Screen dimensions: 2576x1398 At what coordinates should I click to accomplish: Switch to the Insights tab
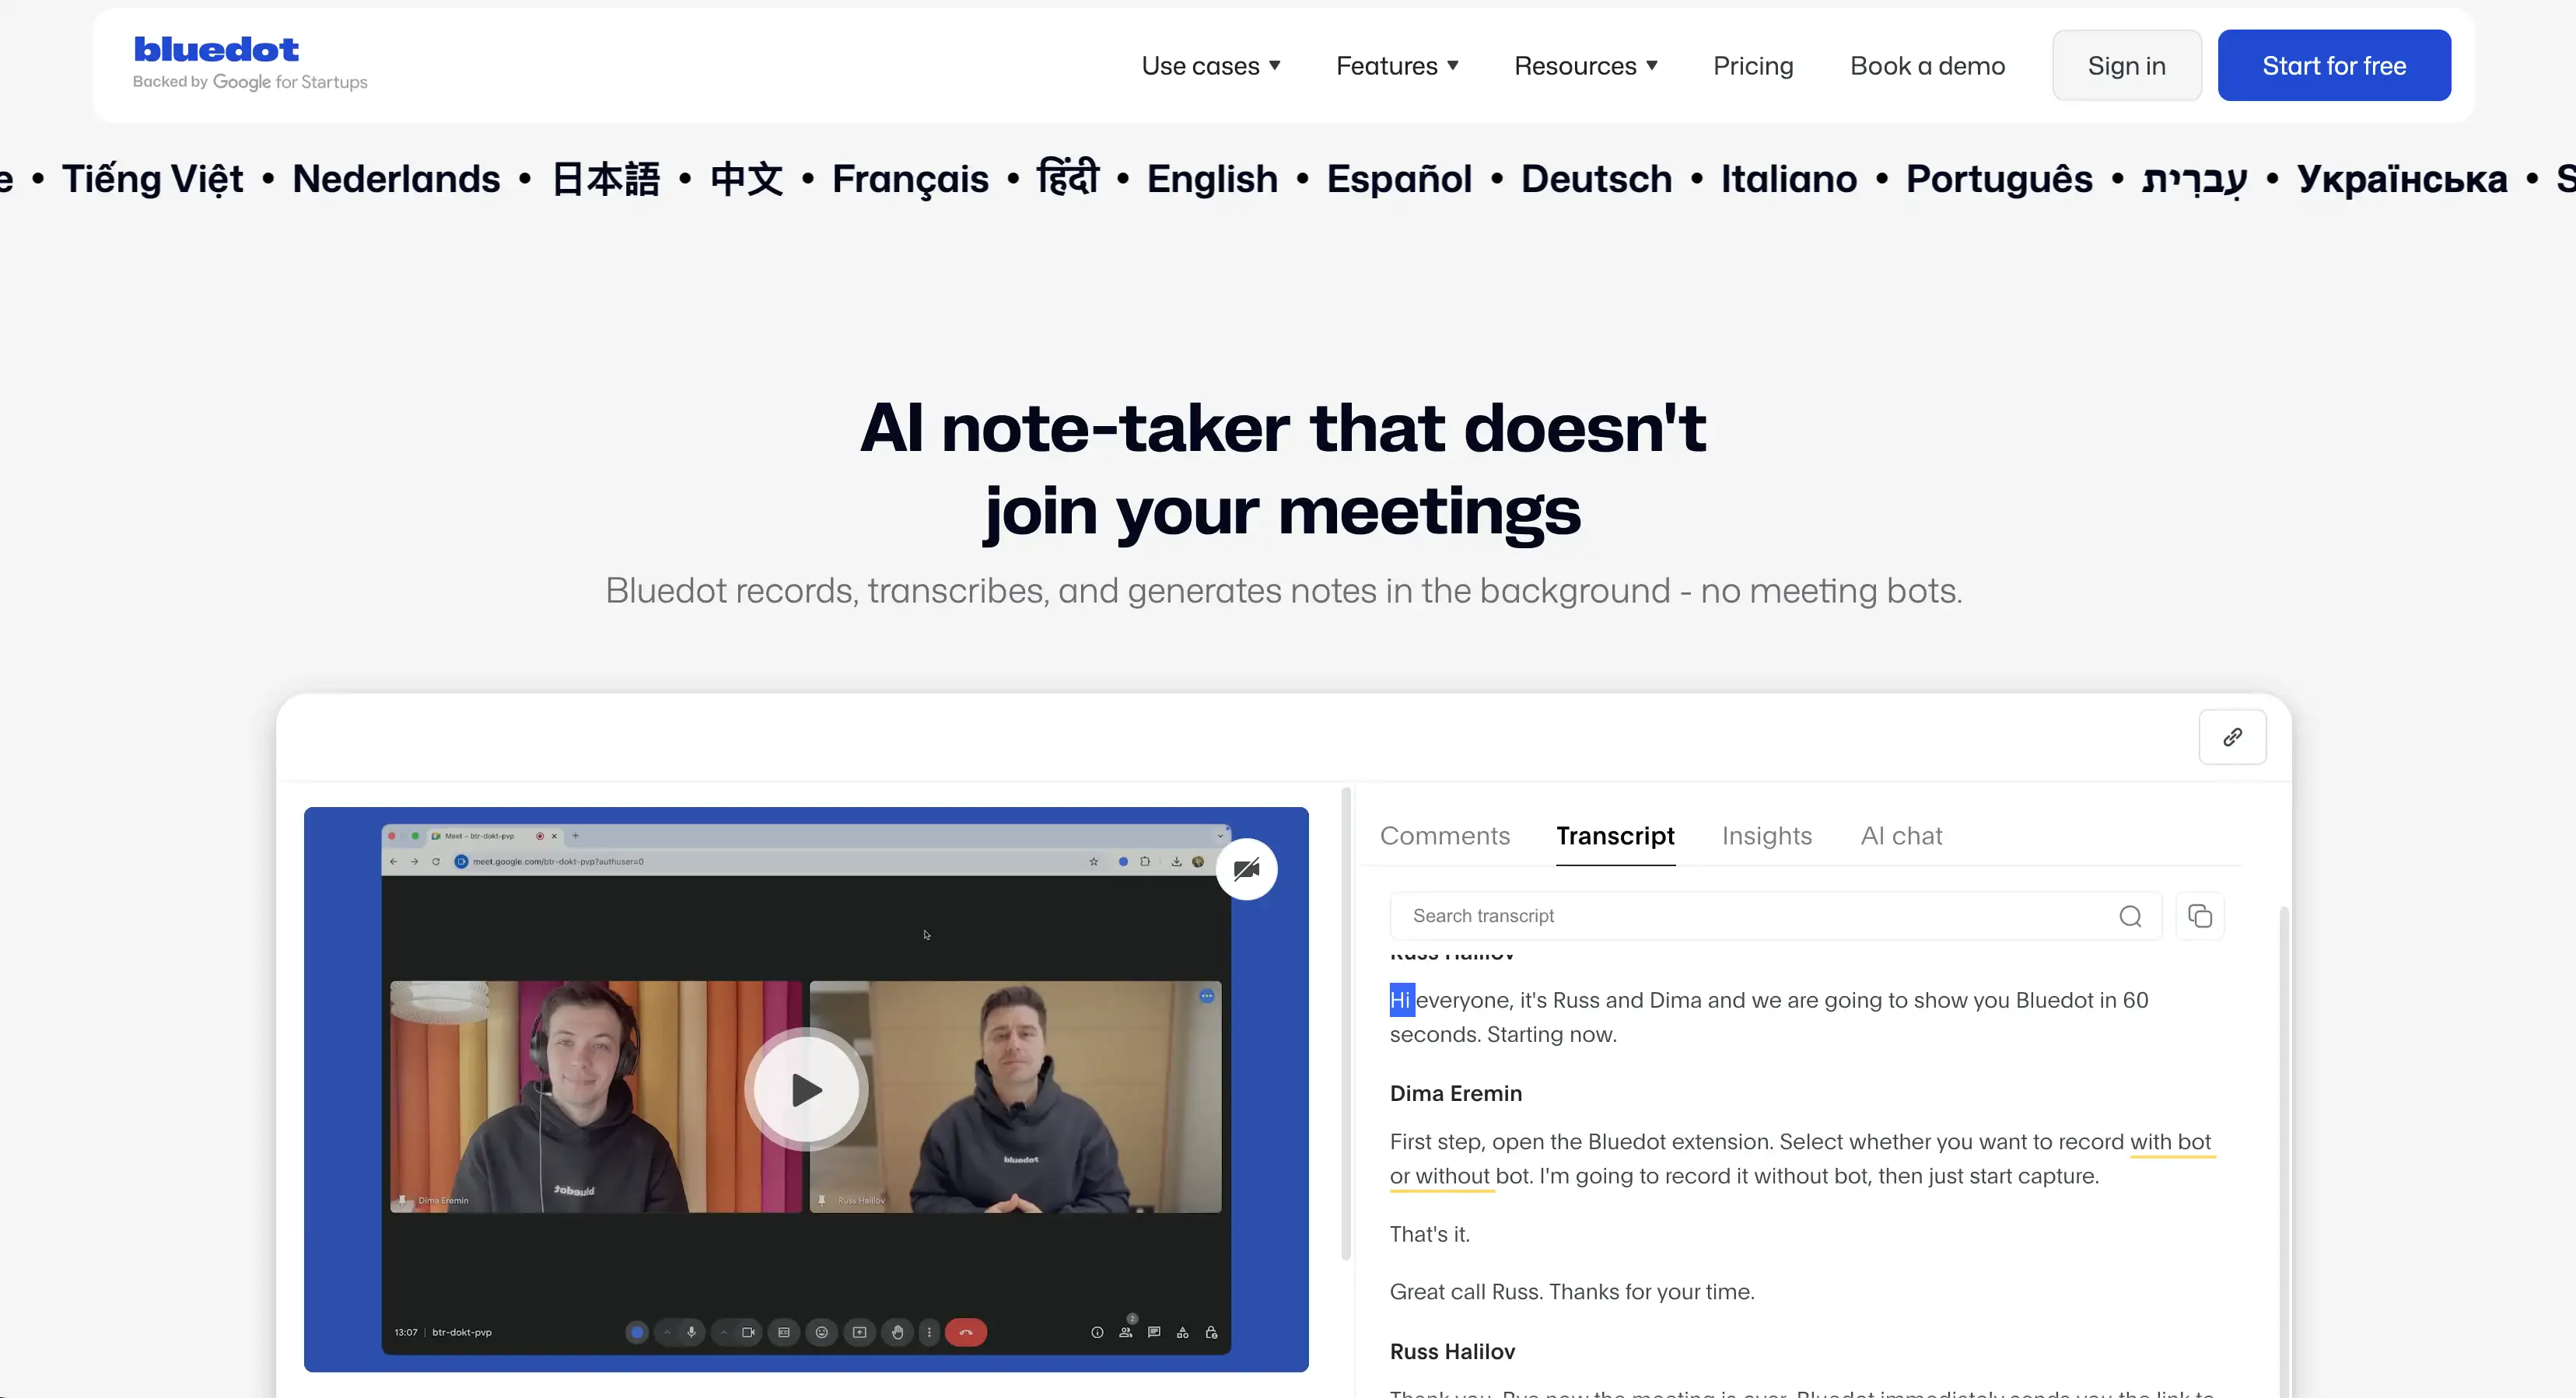(1766, 836)
